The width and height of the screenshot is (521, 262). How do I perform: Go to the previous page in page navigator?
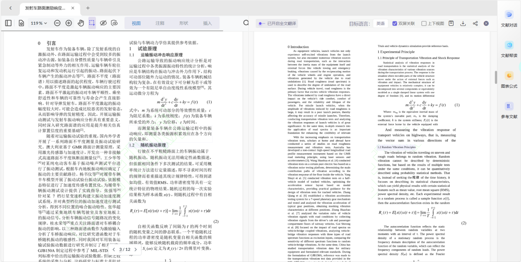tap(113, 249)
